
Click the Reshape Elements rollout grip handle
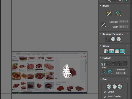[x=128, y=34]
